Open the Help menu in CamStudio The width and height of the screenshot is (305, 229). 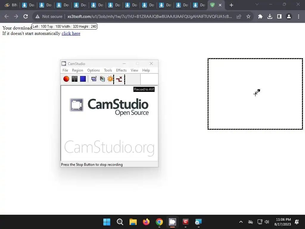click(x=146, y=70)
